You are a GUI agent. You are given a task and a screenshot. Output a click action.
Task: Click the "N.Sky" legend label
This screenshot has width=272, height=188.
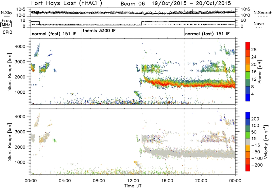(x=6, y=13)
